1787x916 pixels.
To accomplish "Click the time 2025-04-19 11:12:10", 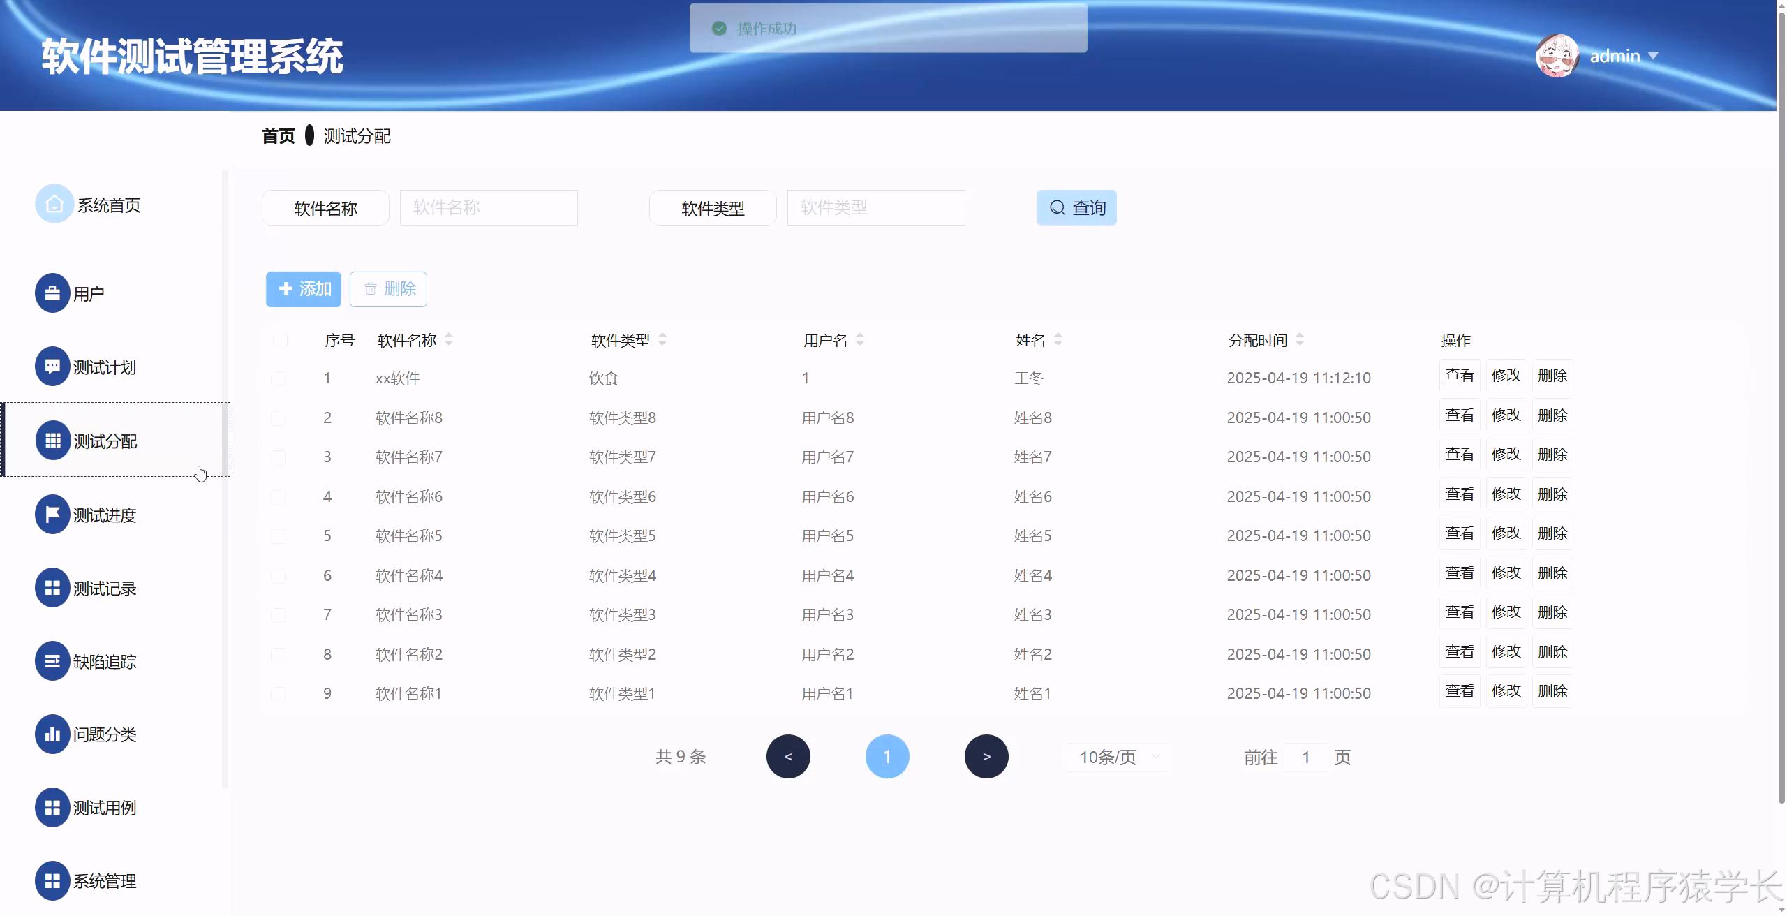I will click(x=1299, y=378).
